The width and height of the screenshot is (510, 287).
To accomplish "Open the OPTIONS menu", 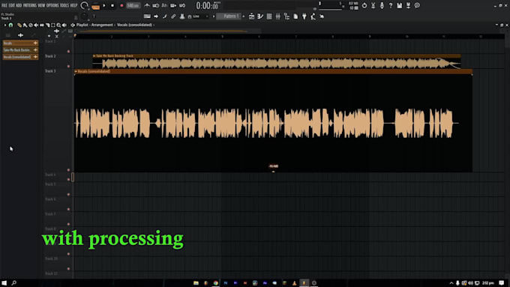I will [52, 5].
